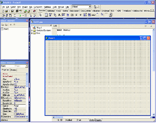Select the GroupBox component icon
156x123 pixels.
98,15
